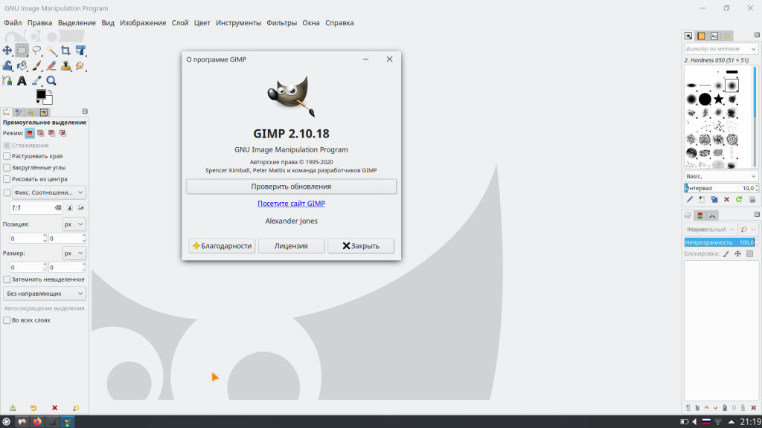The image size is (762, 428).
Task: Open the Размер units px dropdown
Action: coord(74,253)
